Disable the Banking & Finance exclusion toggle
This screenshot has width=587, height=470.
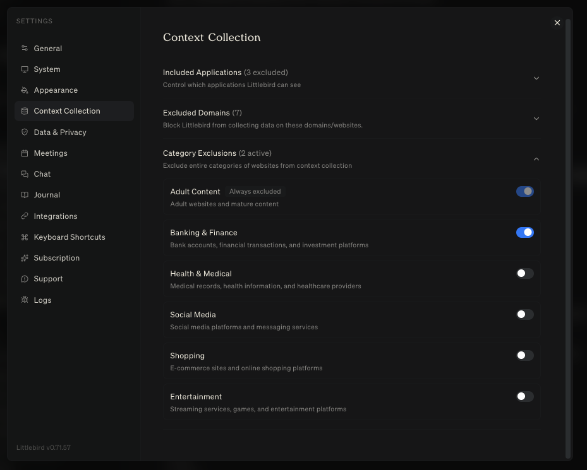click(x=524, y=233)
